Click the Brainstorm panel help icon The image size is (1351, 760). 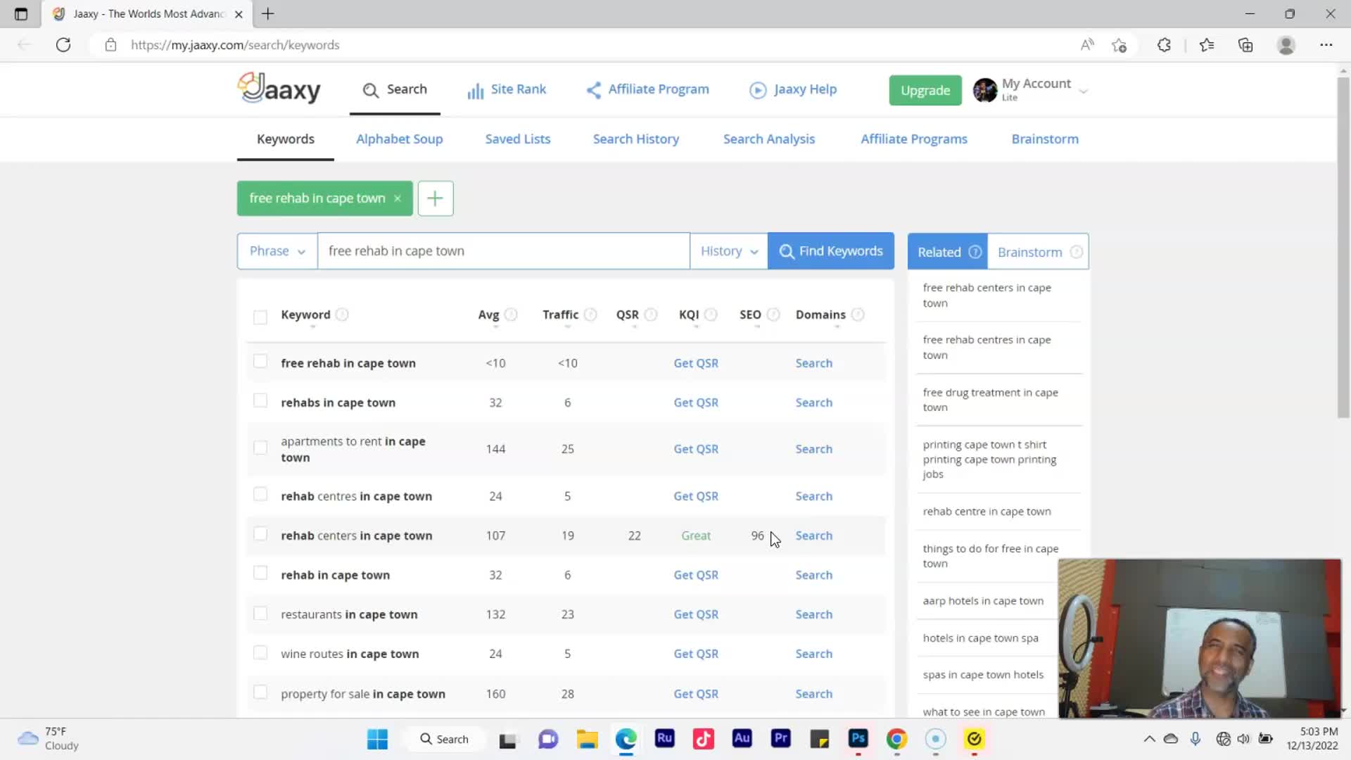click(x=1076, y=252)
